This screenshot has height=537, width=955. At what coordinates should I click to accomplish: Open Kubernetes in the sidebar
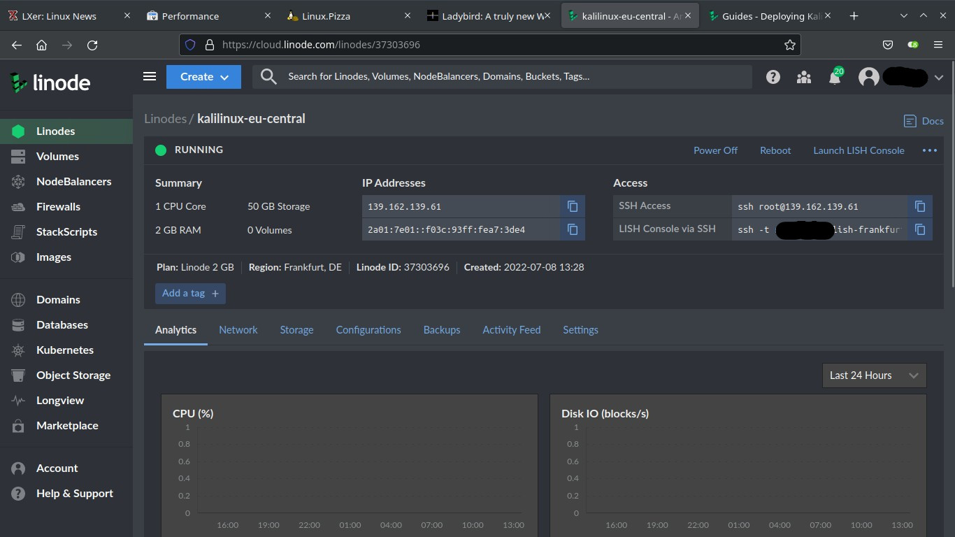(x=66, y=350)
